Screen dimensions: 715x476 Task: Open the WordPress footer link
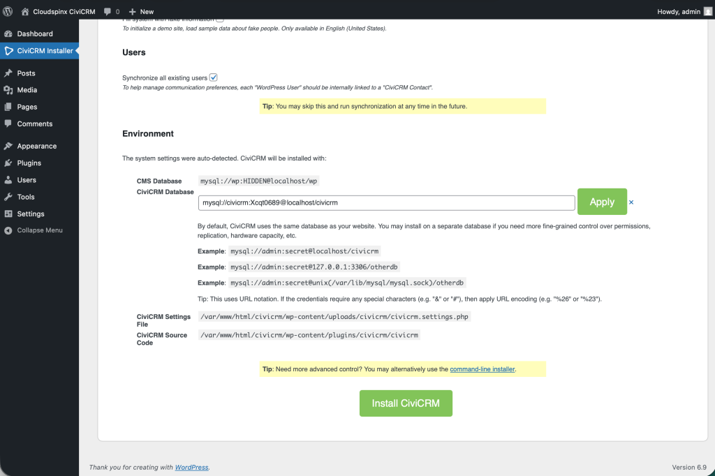[x=191, y=467]
